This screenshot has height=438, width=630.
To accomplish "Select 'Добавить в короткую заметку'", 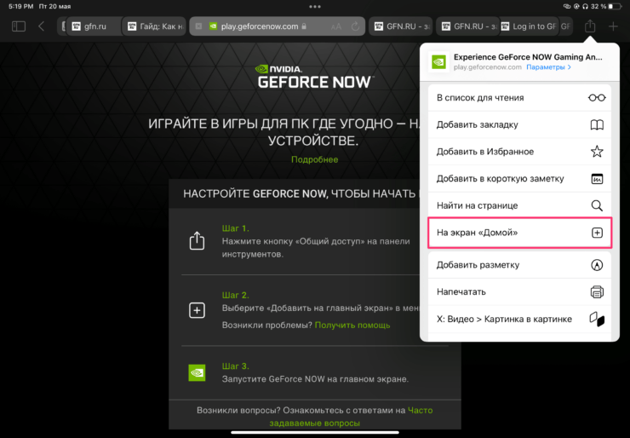I will tap(519, 179).
